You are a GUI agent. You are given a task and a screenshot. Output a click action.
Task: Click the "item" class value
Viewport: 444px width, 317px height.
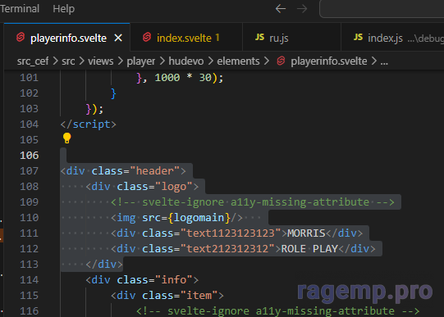pyautogui.click(x=199, y=295)
